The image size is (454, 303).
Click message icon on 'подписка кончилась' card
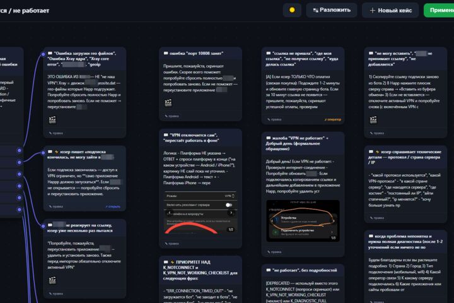[50, 151]
